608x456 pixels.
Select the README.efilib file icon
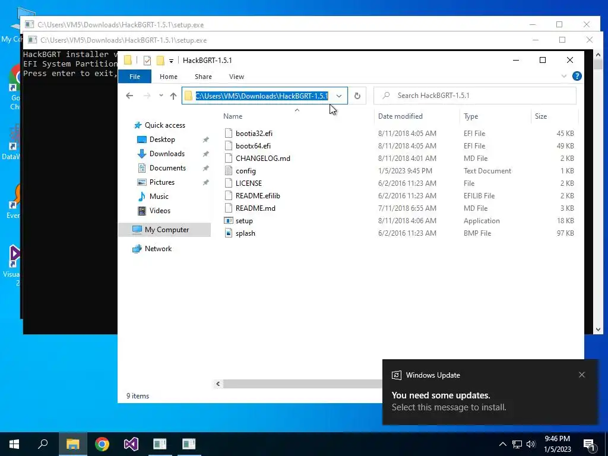(x=229, y=195)
